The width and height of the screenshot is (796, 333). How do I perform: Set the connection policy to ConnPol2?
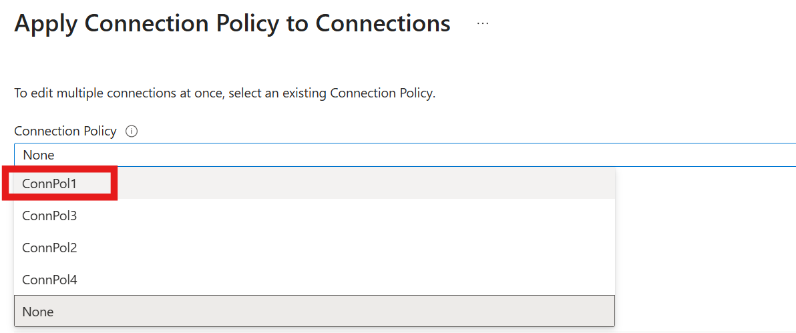[x=315, y=248]
